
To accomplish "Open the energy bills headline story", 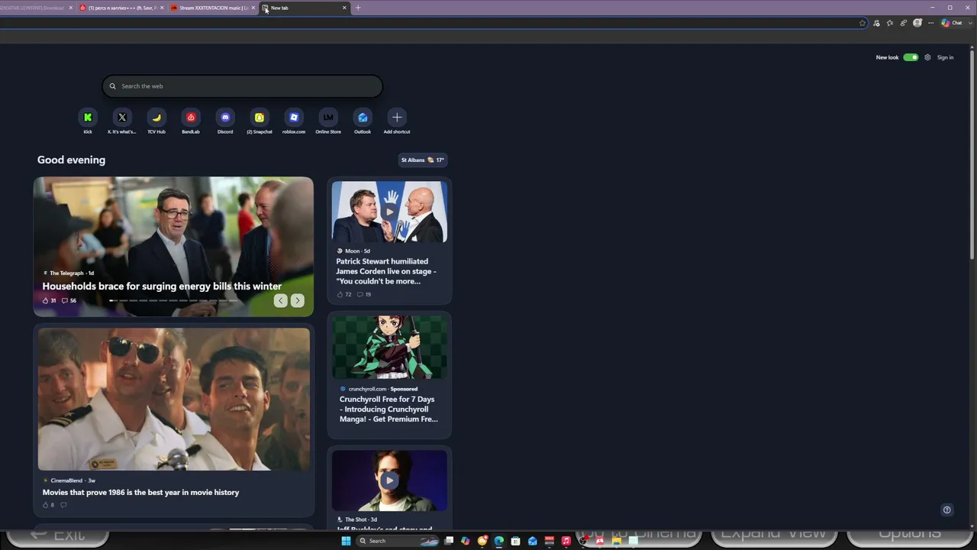I will [x=162, y=286].
